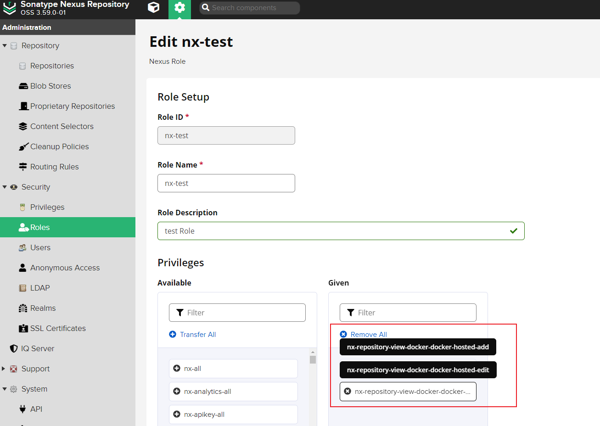Open the Browse cube icon in header

click(x=154, y=7)
